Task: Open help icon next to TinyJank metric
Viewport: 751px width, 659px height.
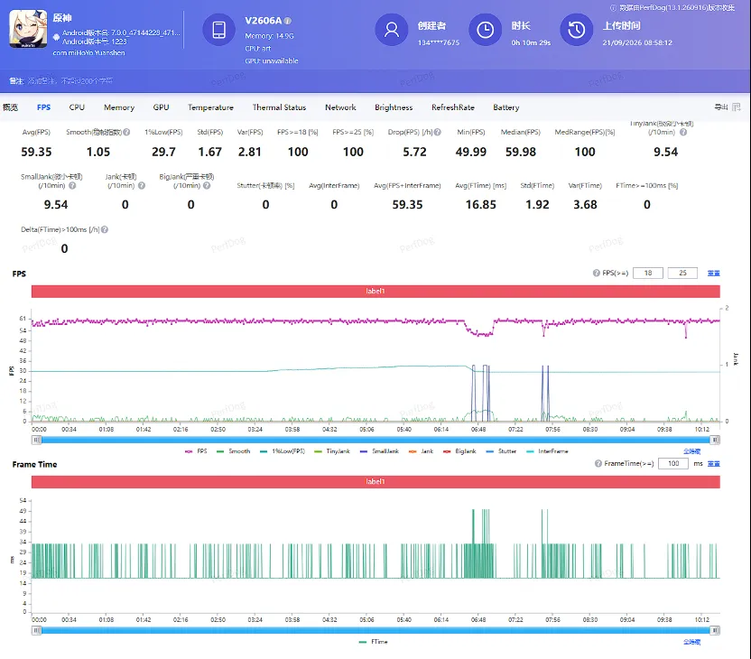Action: [x=683, y=132]
